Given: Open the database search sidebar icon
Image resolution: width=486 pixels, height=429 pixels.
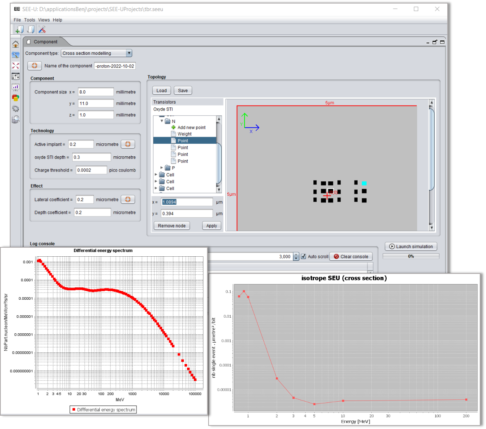Looking at the screenshot, I should pyautogui.click(x=16, y=119).
